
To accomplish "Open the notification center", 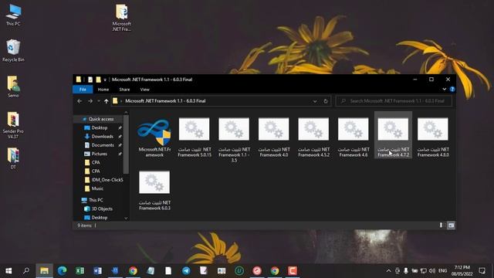I will click(482, 271).
